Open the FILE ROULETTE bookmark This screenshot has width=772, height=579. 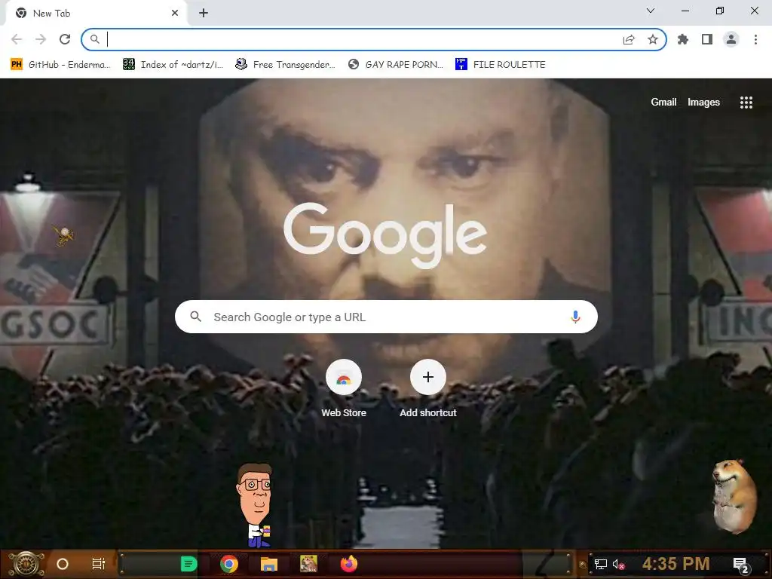coord(501,65)
